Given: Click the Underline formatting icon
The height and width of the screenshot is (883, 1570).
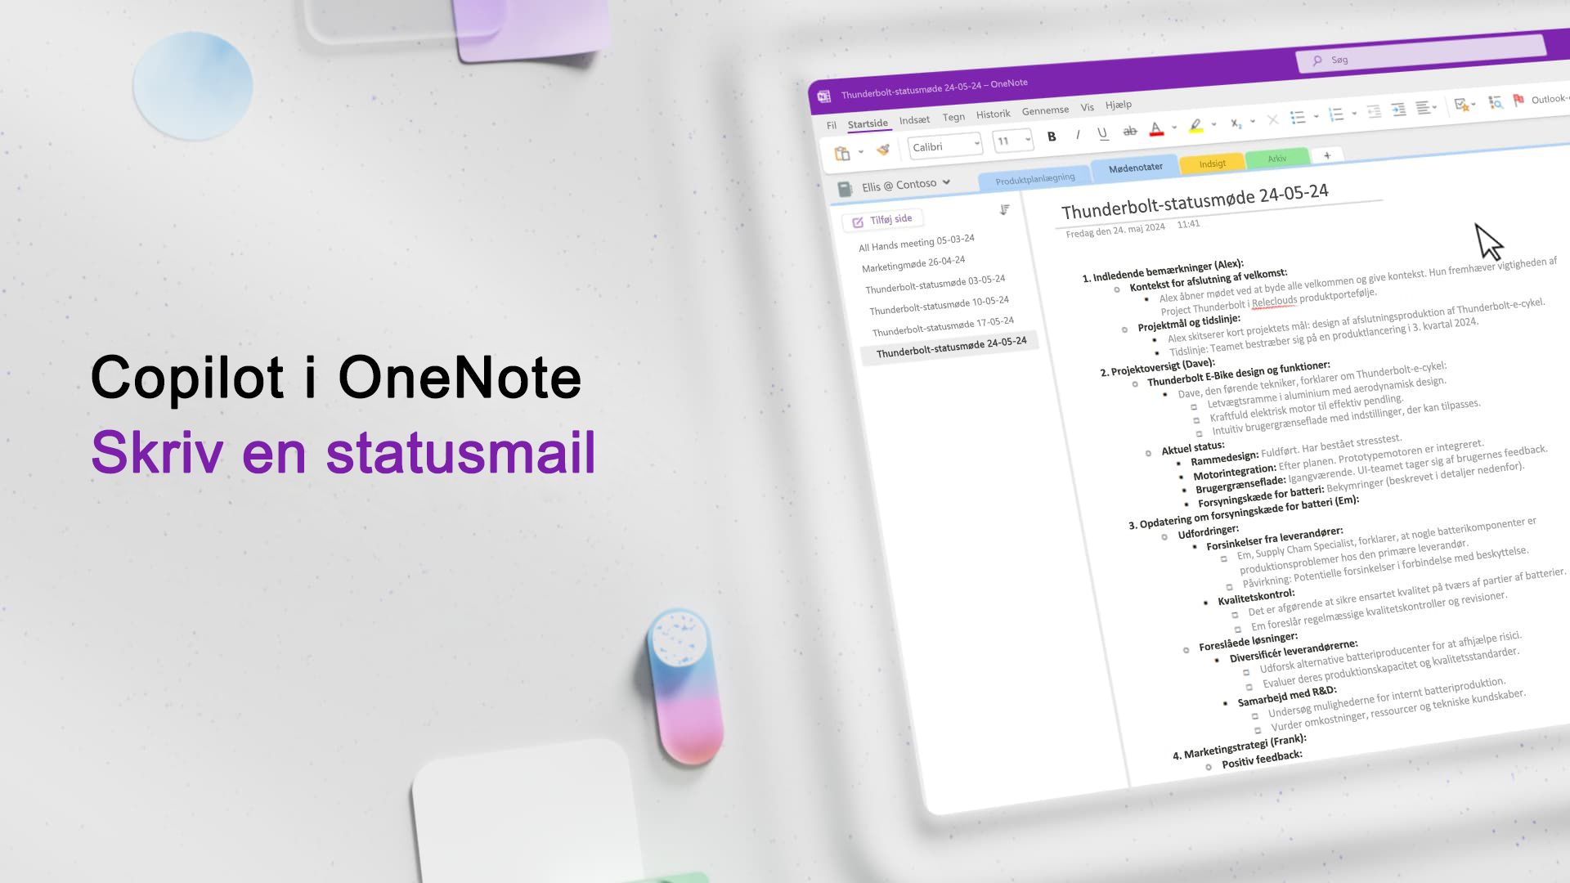Looking at the screenshot, I should (x=1102, y=134).
